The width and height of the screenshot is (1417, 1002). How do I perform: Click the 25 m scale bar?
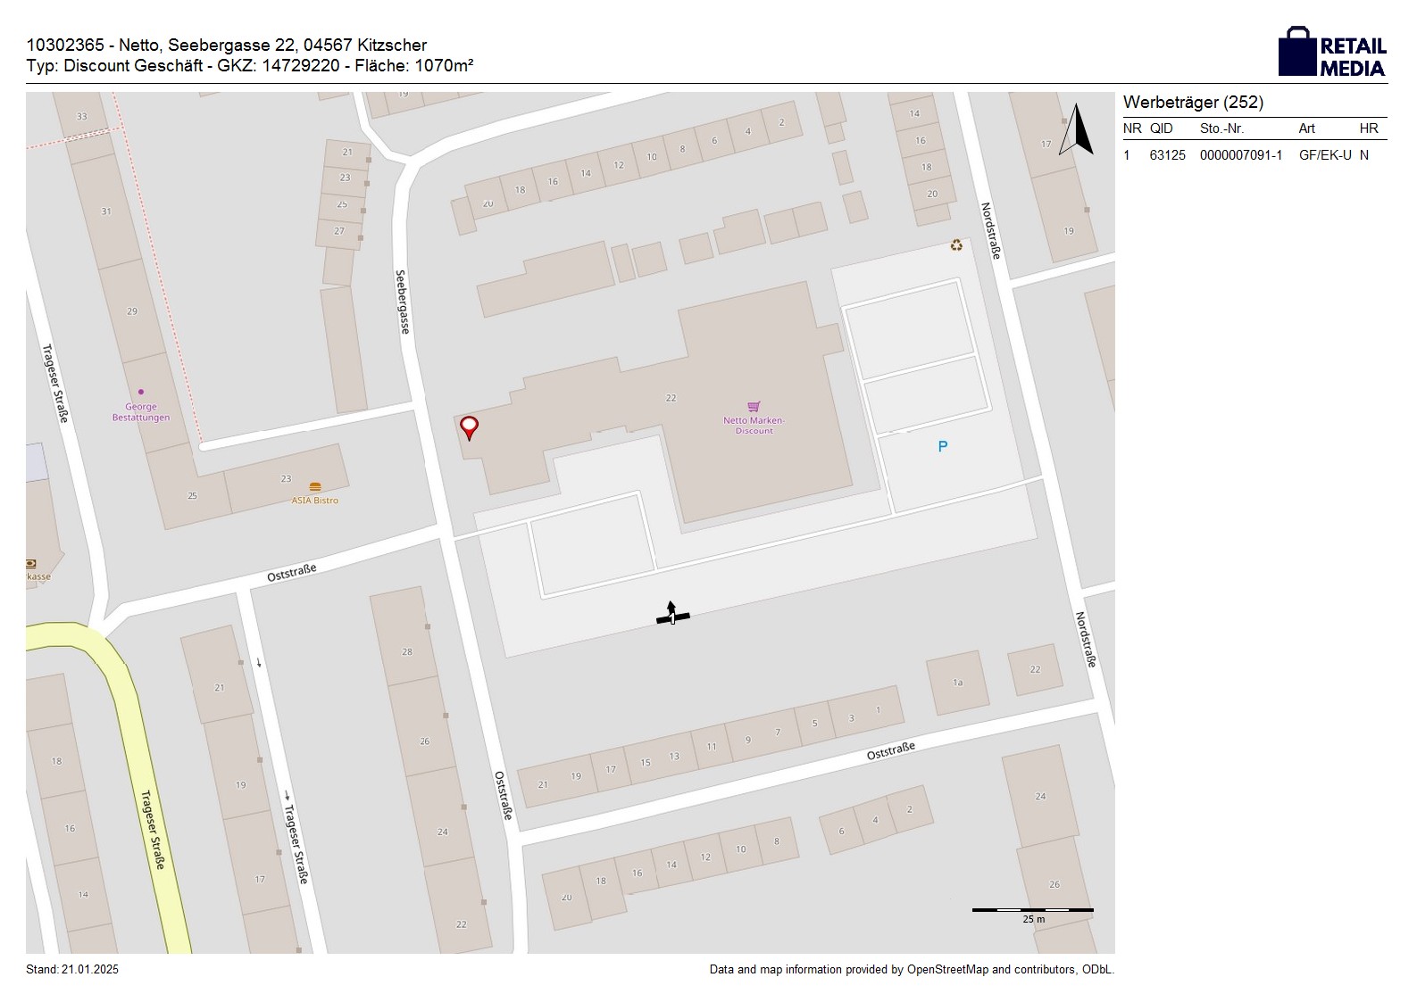(1032, 912)
